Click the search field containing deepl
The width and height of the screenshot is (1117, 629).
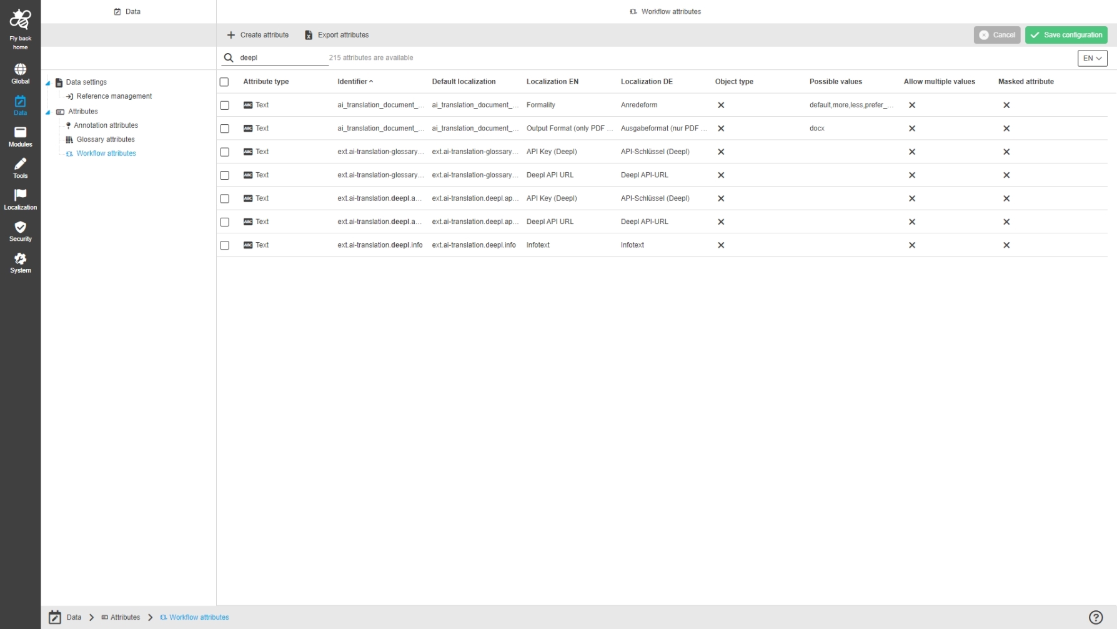[282, 57]
